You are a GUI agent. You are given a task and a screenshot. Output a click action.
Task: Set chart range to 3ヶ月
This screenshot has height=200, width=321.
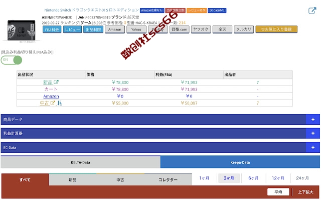point(229,178)
